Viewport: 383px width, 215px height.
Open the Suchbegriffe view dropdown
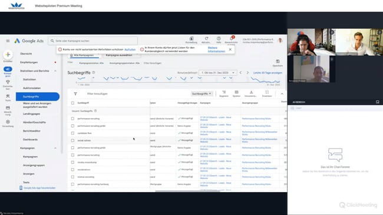[x=202, y=94]
